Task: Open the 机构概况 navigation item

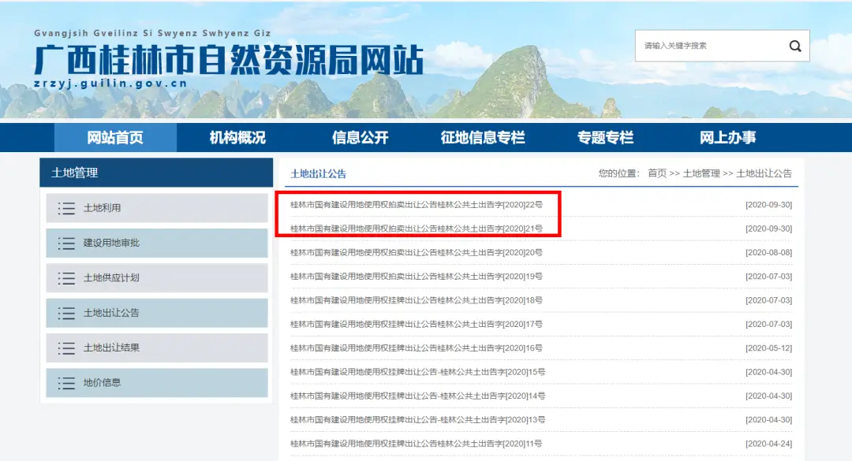Action: pyautogui.click(x=237, y=137)
